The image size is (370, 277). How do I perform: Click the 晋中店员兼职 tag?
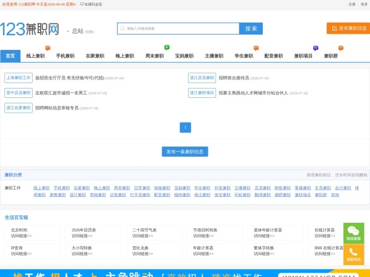[18, 93]
